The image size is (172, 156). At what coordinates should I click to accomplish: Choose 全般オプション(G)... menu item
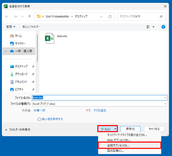point(130,145)
